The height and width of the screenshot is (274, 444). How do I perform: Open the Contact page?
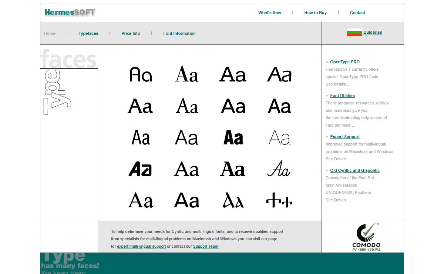(x=357, y=13)
